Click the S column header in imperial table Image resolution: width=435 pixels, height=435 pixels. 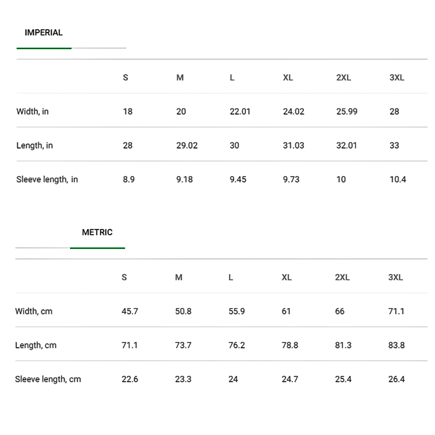click(x=126, y=78)
